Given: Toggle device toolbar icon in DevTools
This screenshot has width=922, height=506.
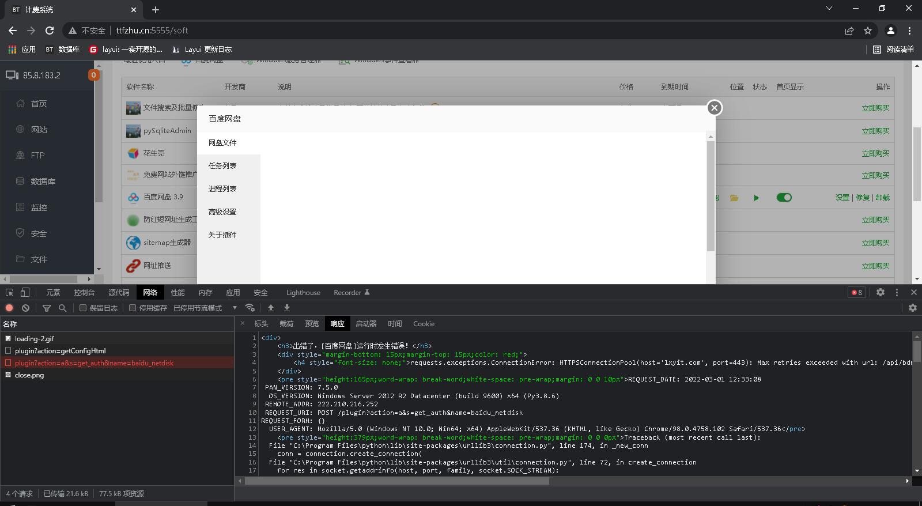Looking at the screenshot, I should pos(25,293).
